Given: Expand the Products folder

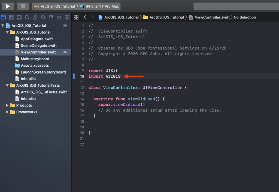Looking at the screenshot, I should (7, 105).
